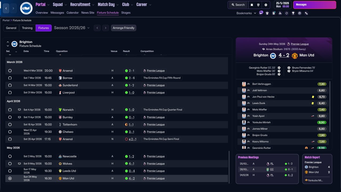Select the Sunderland fixture radio button
The image size is (341, 192).
(10, 85)
